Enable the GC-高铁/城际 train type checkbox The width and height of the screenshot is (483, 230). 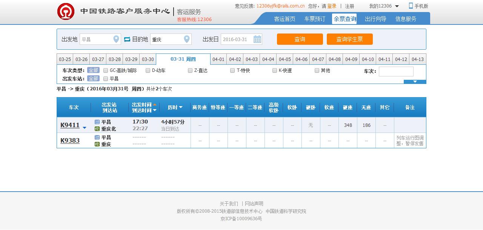106,70
